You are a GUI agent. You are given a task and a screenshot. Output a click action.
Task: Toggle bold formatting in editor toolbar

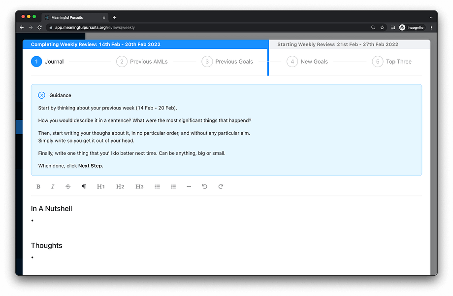tap(38, 186)
